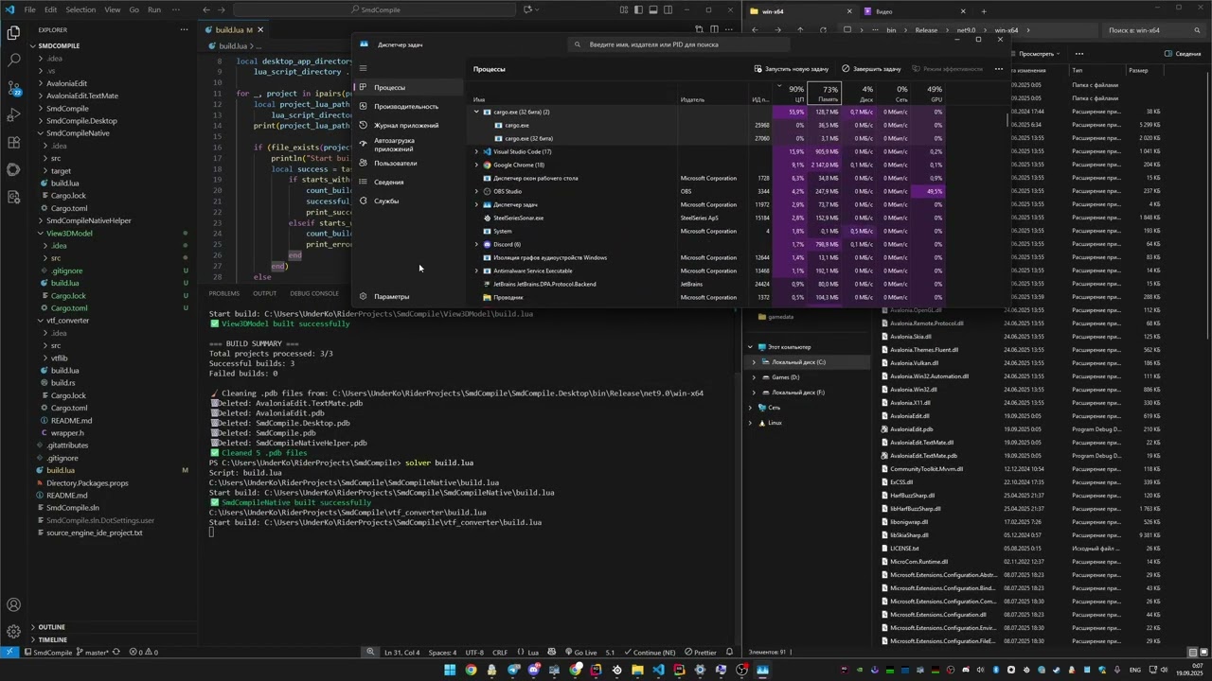Open Source Control view with badge 22
1212x681 pixels.
[x=13, y=88]
